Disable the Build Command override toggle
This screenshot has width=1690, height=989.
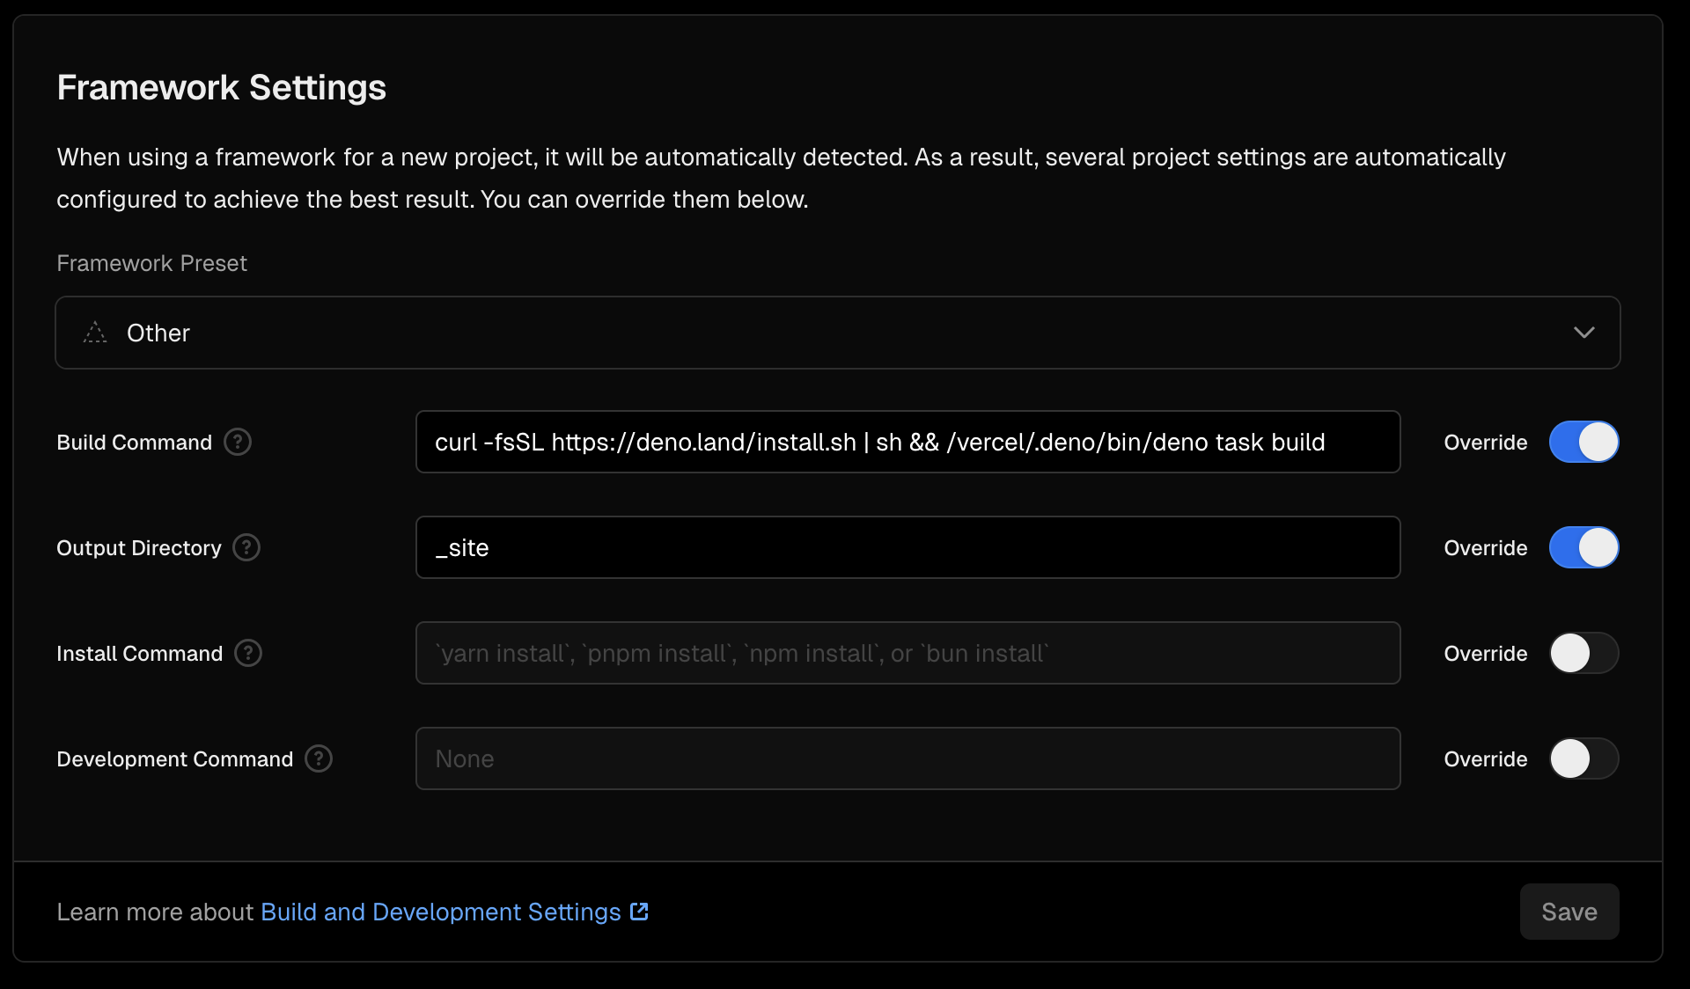pos(1583,442)
